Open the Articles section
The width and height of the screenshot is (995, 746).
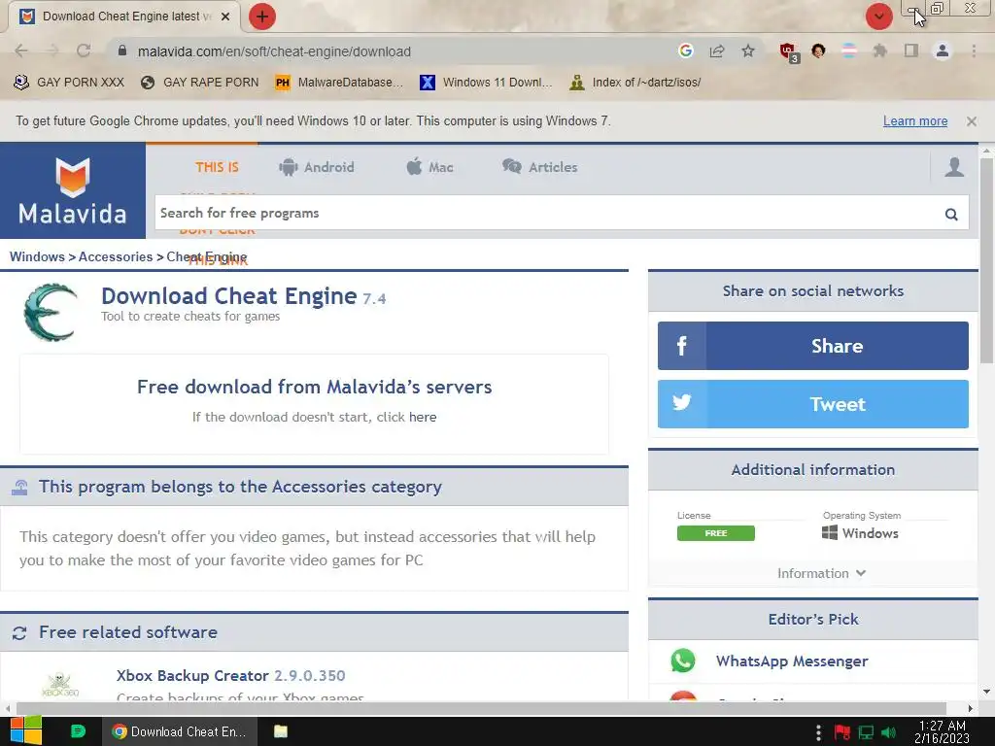click(540, 167)
